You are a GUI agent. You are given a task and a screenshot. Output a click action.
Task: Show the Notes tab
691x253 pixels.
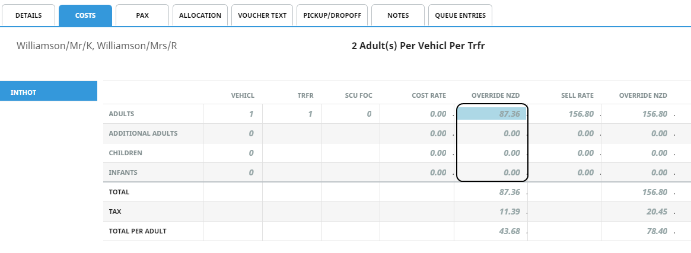pyautogui.click(x=397, y=15)
